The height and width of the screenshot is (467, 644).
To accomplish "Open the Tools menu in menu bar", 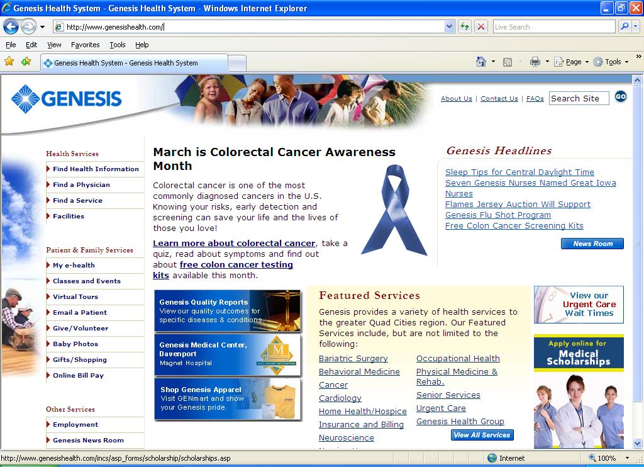I will (x=118, y=45).
